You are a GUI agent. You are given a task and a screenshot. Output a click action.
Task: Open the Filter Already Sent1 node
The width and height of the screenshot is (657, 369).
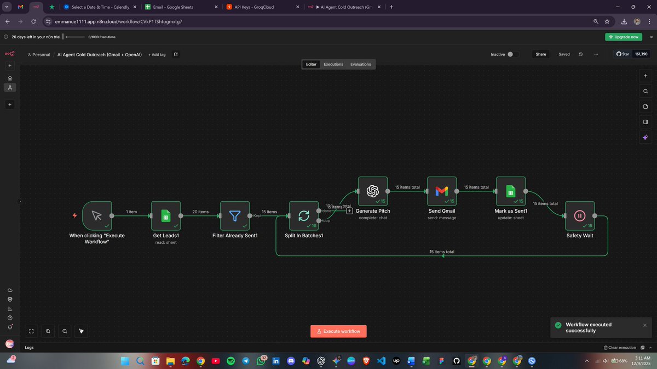pyautogui.click(x=235, y=215)
